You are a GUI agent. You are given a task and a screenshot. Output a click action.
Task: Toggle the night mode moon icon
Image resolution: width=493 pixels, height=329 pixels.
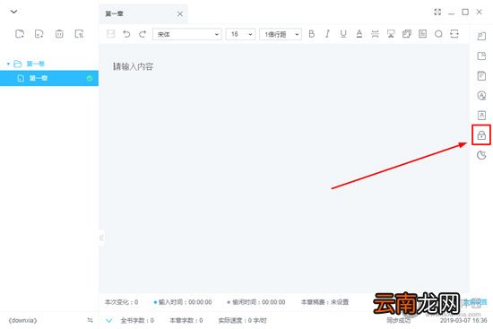coord(481,155)
